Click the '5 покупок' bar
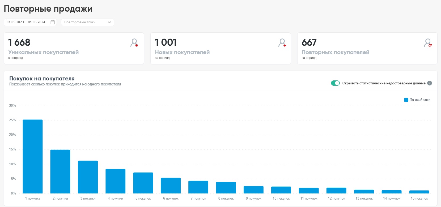The height and width of the screenshot is (207, 441). click(143, 183)
